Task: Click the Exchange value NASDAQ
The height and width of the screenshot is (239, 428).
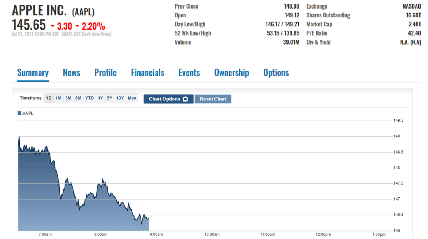Action: [x=411, y=6]
